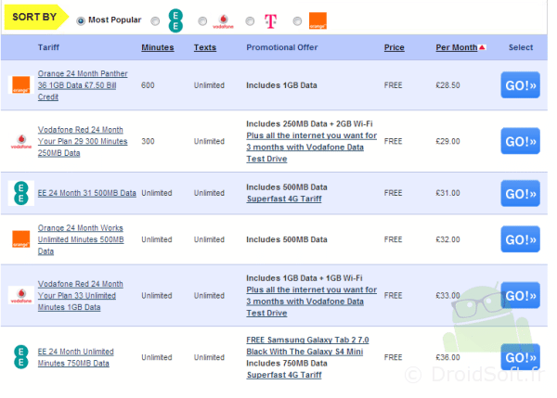Click GO! button for £28.50 Orange tariff
Screen dimensions: 557x398
pyautogui.click(x=521, y=85)
